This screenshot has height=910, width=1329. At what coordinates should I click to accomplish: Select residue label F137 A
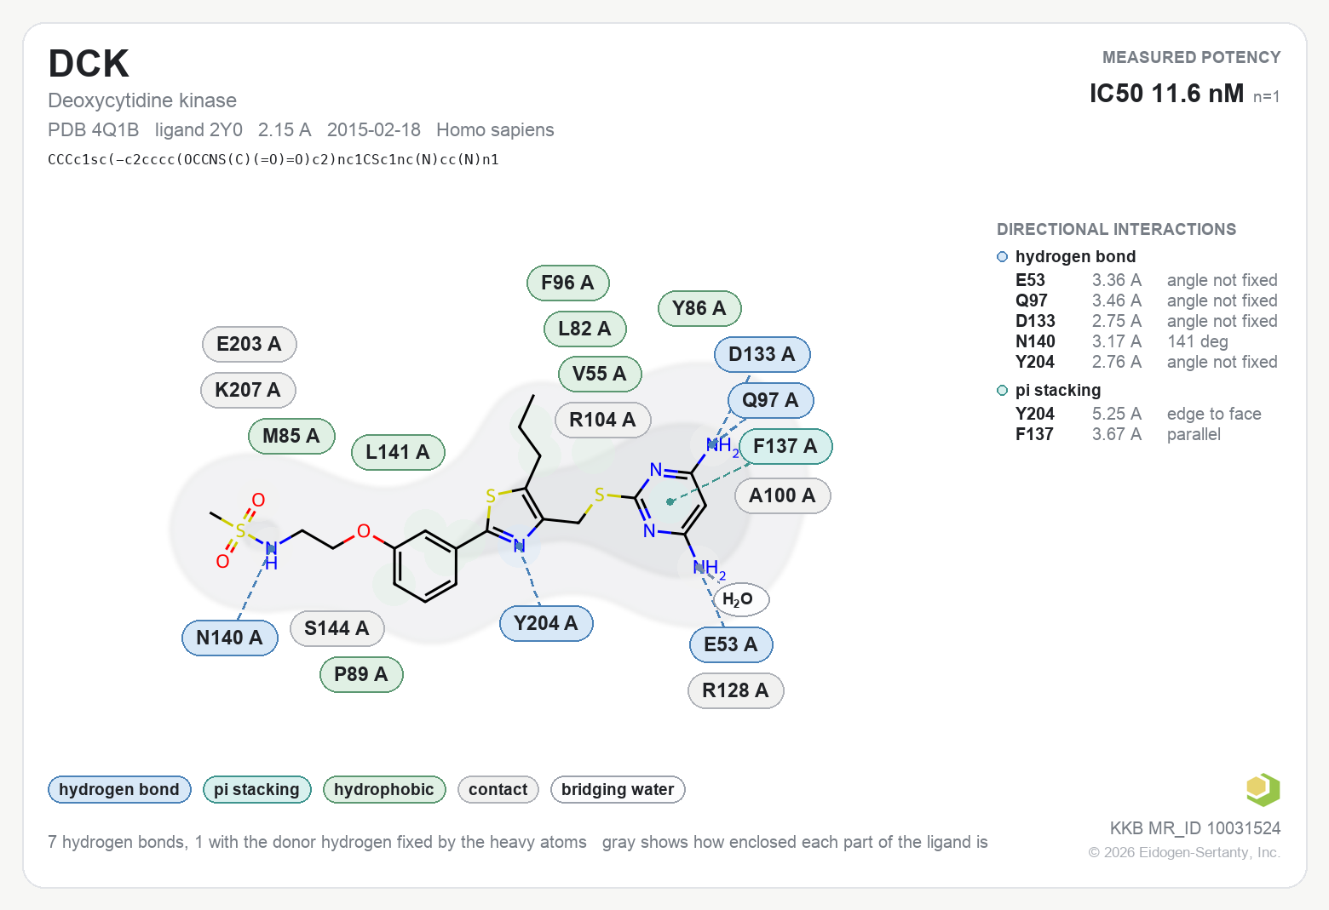785,446
